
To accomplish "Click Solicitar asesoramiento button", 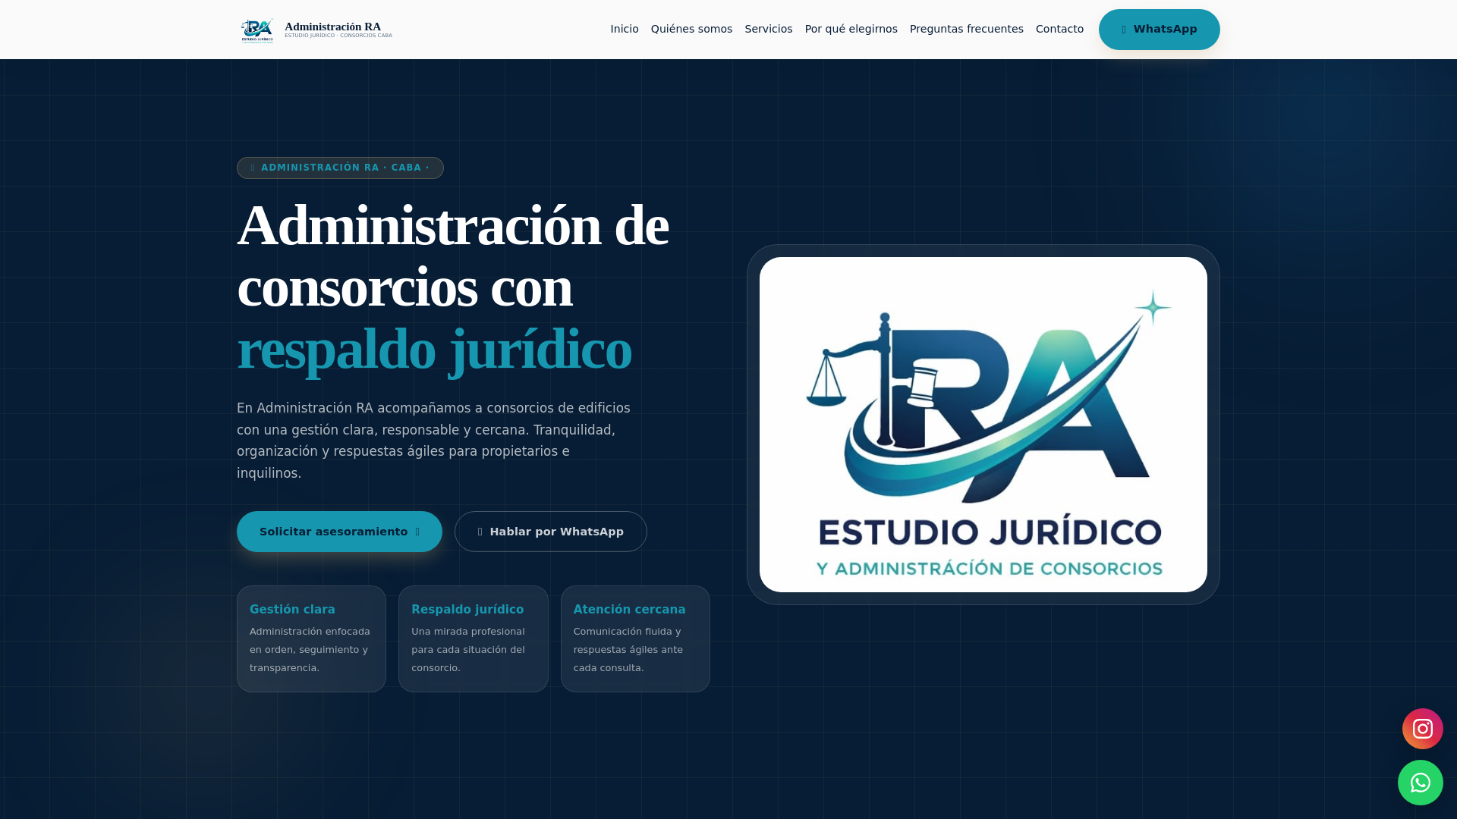I will click(x=339, y=532).
